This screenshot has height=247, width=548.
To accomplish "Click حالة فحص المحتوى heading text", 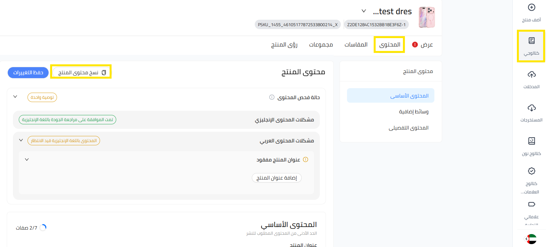I will pyautogui.click(x=298, y=97).
